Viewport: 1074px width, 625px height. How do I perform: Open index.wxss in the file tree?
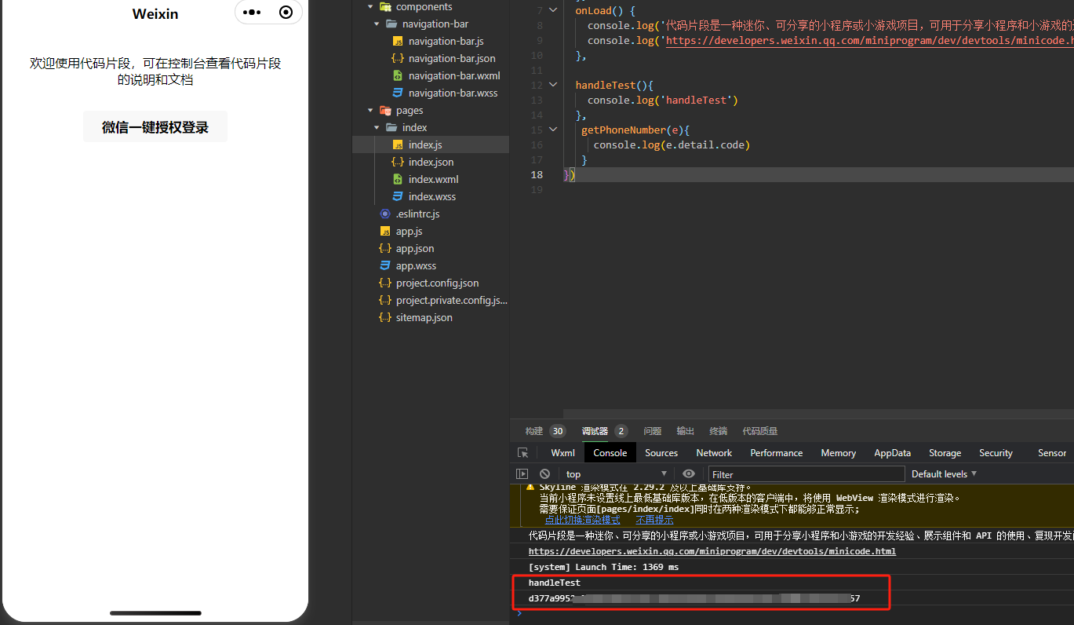[x=432, y=197]
